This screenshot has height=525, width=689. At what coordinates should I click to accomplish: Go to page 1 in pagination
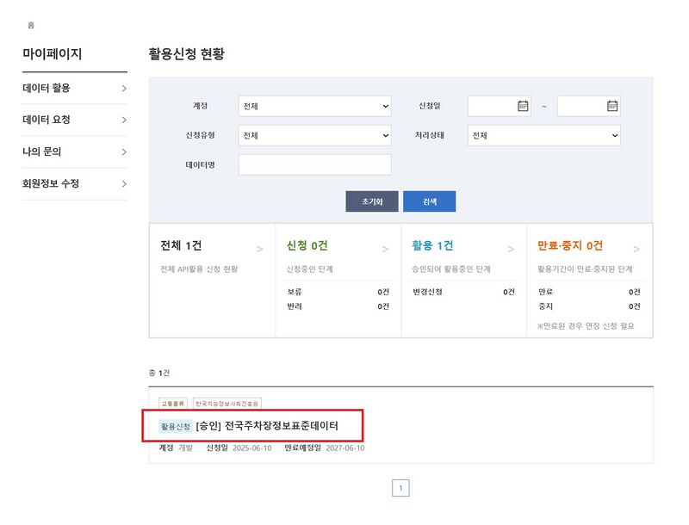point(400,489)
